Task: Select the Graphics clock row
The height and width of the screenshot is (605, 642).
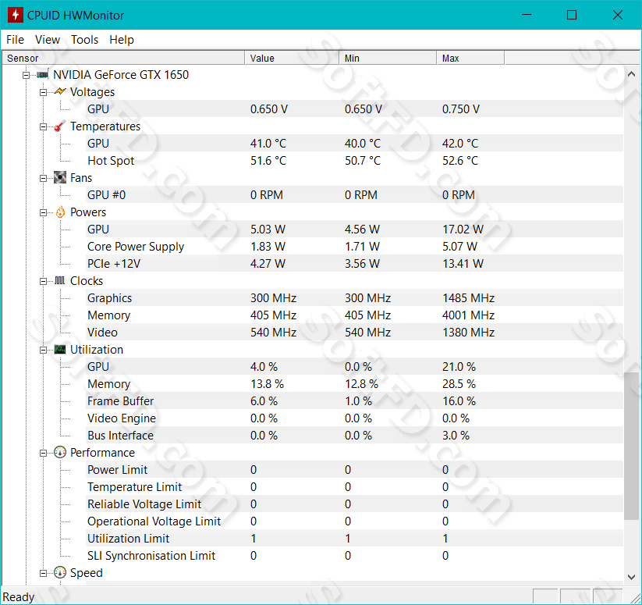Action: (355, 298)
